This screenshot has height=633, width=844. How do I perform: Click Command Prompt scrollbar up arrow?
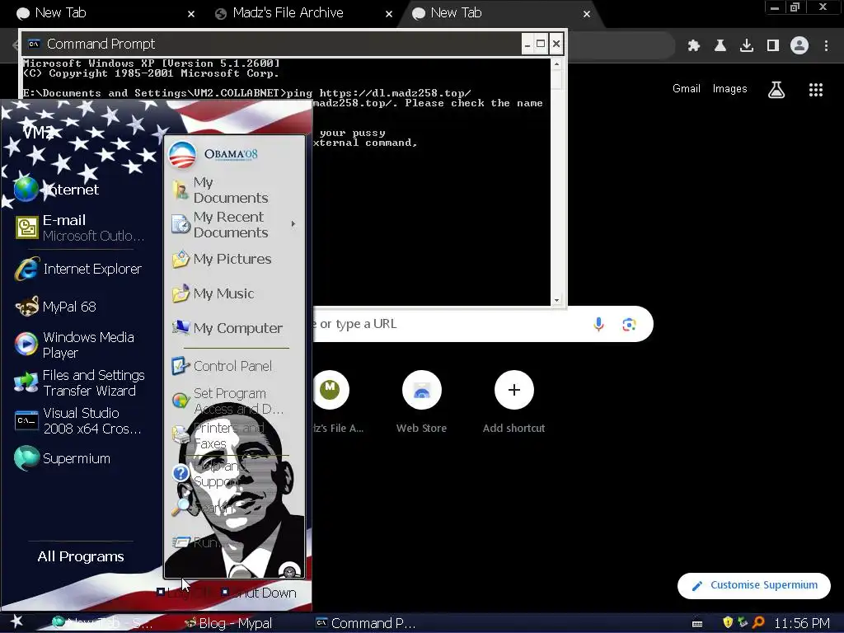[x=556, y=64]
